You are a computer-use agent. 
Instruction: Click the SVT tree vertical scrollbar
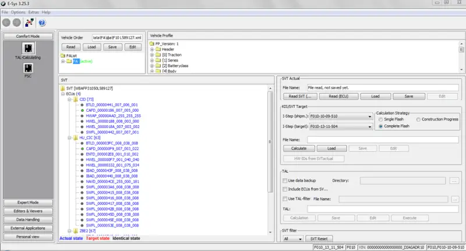270,142
